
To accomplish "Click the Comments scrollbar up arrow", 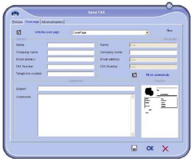I will (x=133, y=97).
